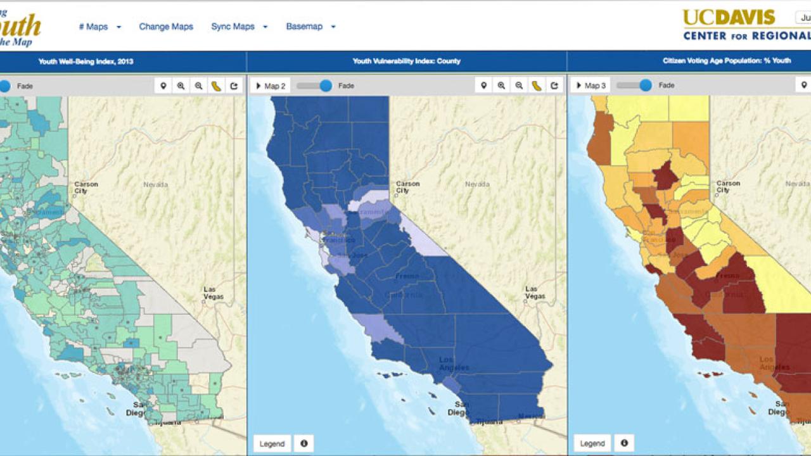Click the Fade slider handle on Map 2

[x=326, y=85]
